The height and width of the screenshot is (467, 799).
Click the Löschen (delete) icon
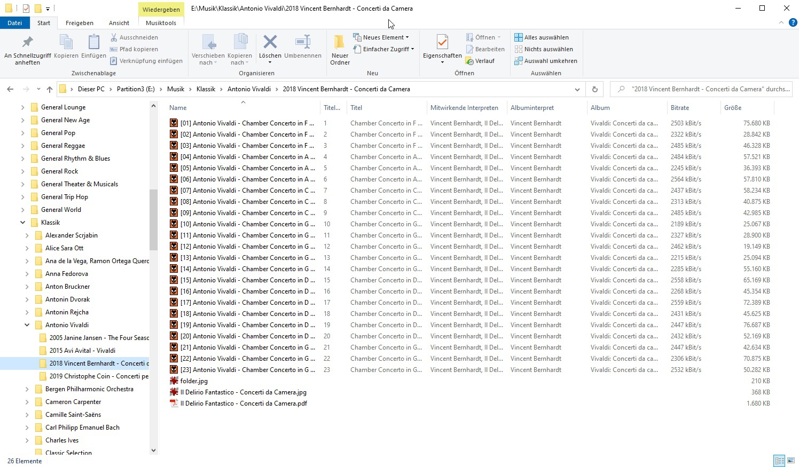click(x=270, y=43)
